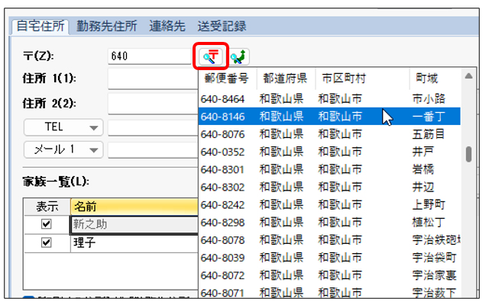Open the TEL type dropdown

click(63, 127)
